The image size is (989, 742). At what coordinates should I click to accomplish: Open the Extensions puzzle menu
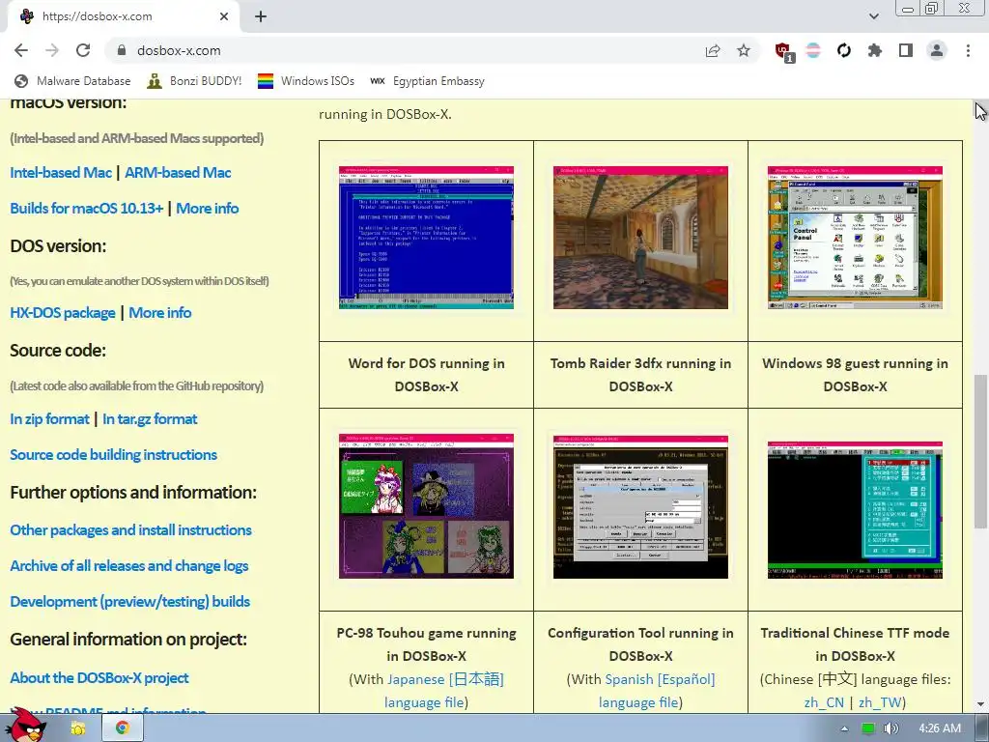pyautogui.click(x=875, y=50)
